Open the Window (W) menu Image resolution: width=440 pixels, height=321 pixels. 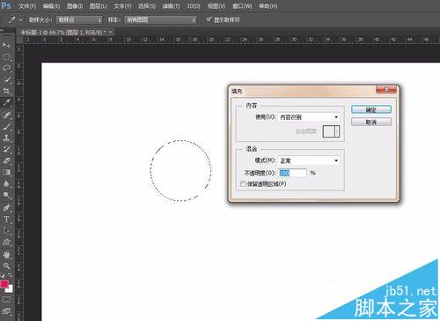point(242,6)
